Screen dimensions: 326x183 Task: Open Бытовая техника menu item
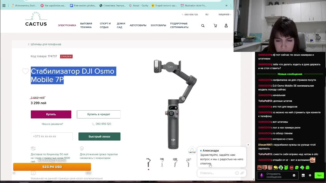pyautogui.click(x=86, y=25)
